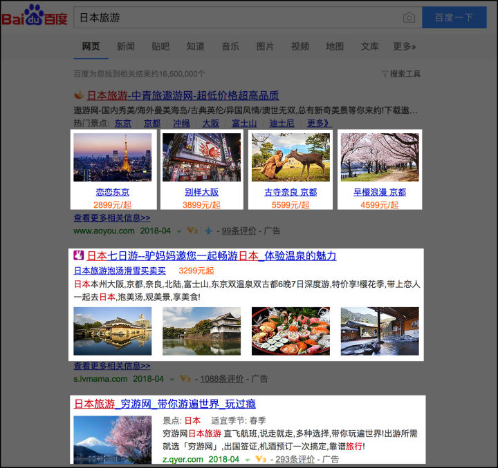Open the golden temple reflection thumbnail
This screenshot has height=468, width=498.
[x=113, y=331]
